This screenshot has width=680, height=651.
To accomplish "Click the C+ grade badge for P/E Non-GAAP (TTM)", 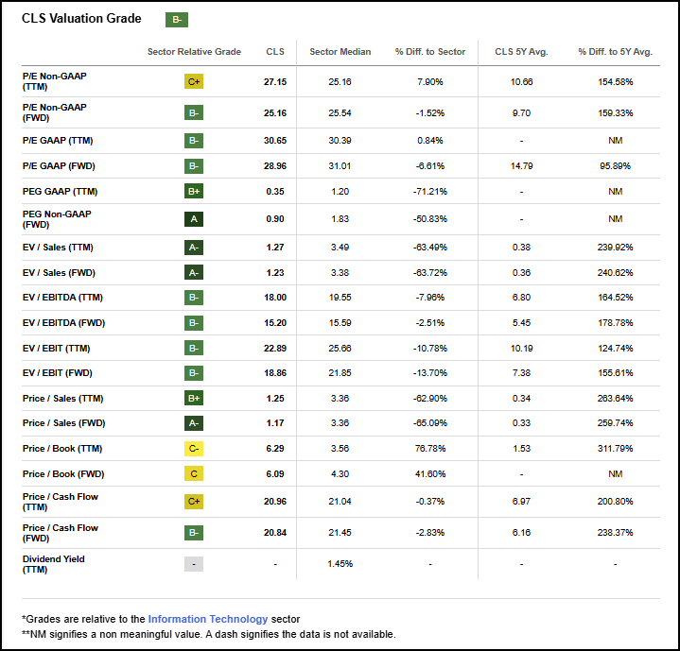I will [194, 81].
